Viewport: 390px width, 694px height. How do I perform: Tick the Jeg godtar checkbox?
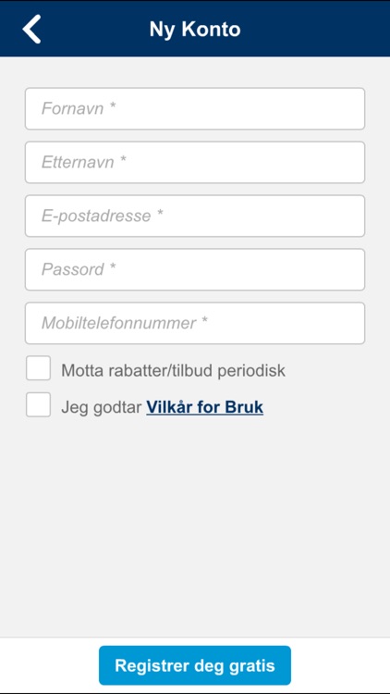click(38, 404)
